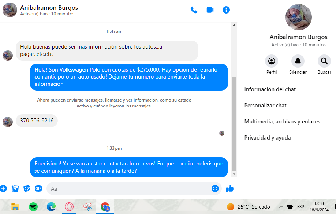Open more actions with the plus icon
The height and width of the screenshot is (214, 336).
(x=3, y=188)
